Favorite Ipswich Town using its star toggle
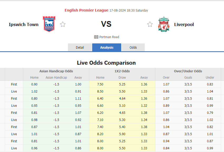This screenshot has height=152, width=224. pos(63,24)
